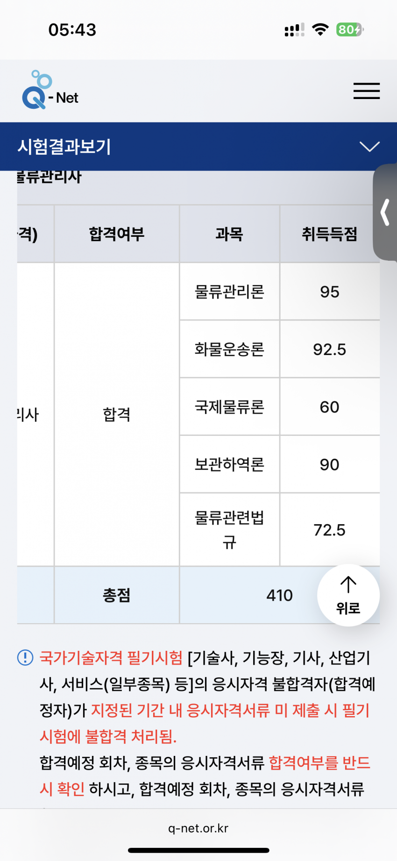Select the 화물운송론 subject cell
Screen dimensions: 397x861
[229, 349]
